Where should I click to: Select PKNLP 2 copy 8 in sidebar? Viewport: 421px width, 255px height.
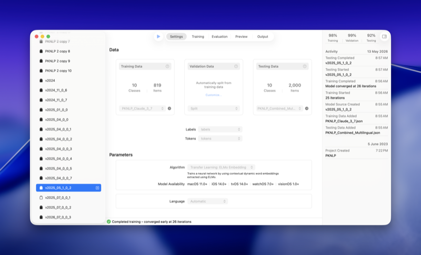tap(68, 51)
